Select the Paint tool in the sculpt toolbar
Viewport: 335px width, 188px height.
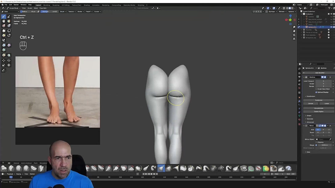(x=9, y=17)
